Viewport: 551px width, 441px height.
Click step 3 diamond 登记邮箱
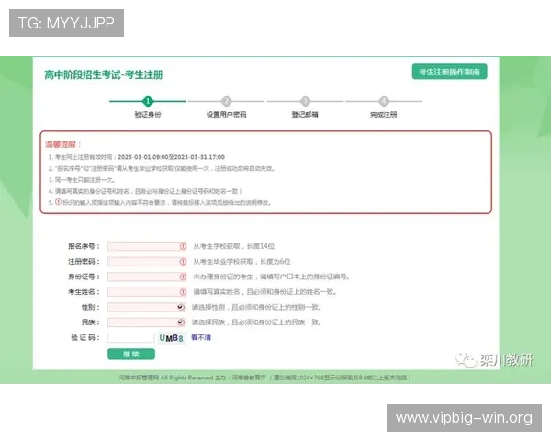(305, 101)
